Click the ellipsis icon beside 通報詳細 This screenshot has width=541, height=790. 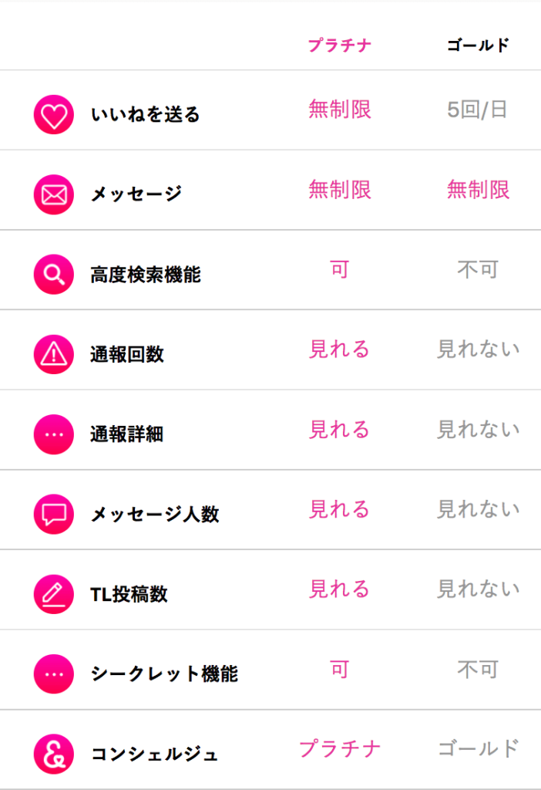[54, 434]
